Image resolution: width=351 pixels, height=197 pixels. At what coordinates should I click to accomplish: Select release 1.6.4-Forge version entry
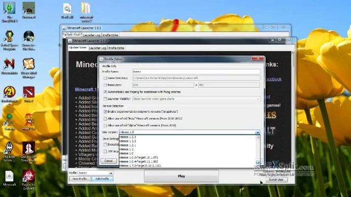click(x=188, y=161)
